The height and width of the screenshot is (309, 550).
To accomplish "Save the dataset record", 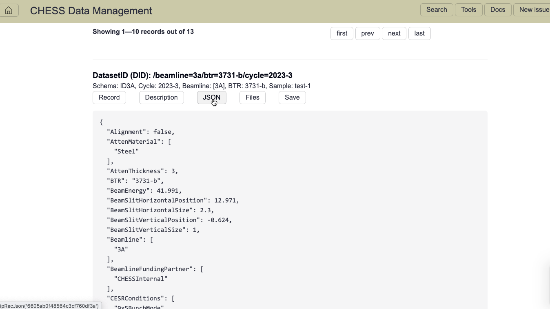I will (292, 98).
